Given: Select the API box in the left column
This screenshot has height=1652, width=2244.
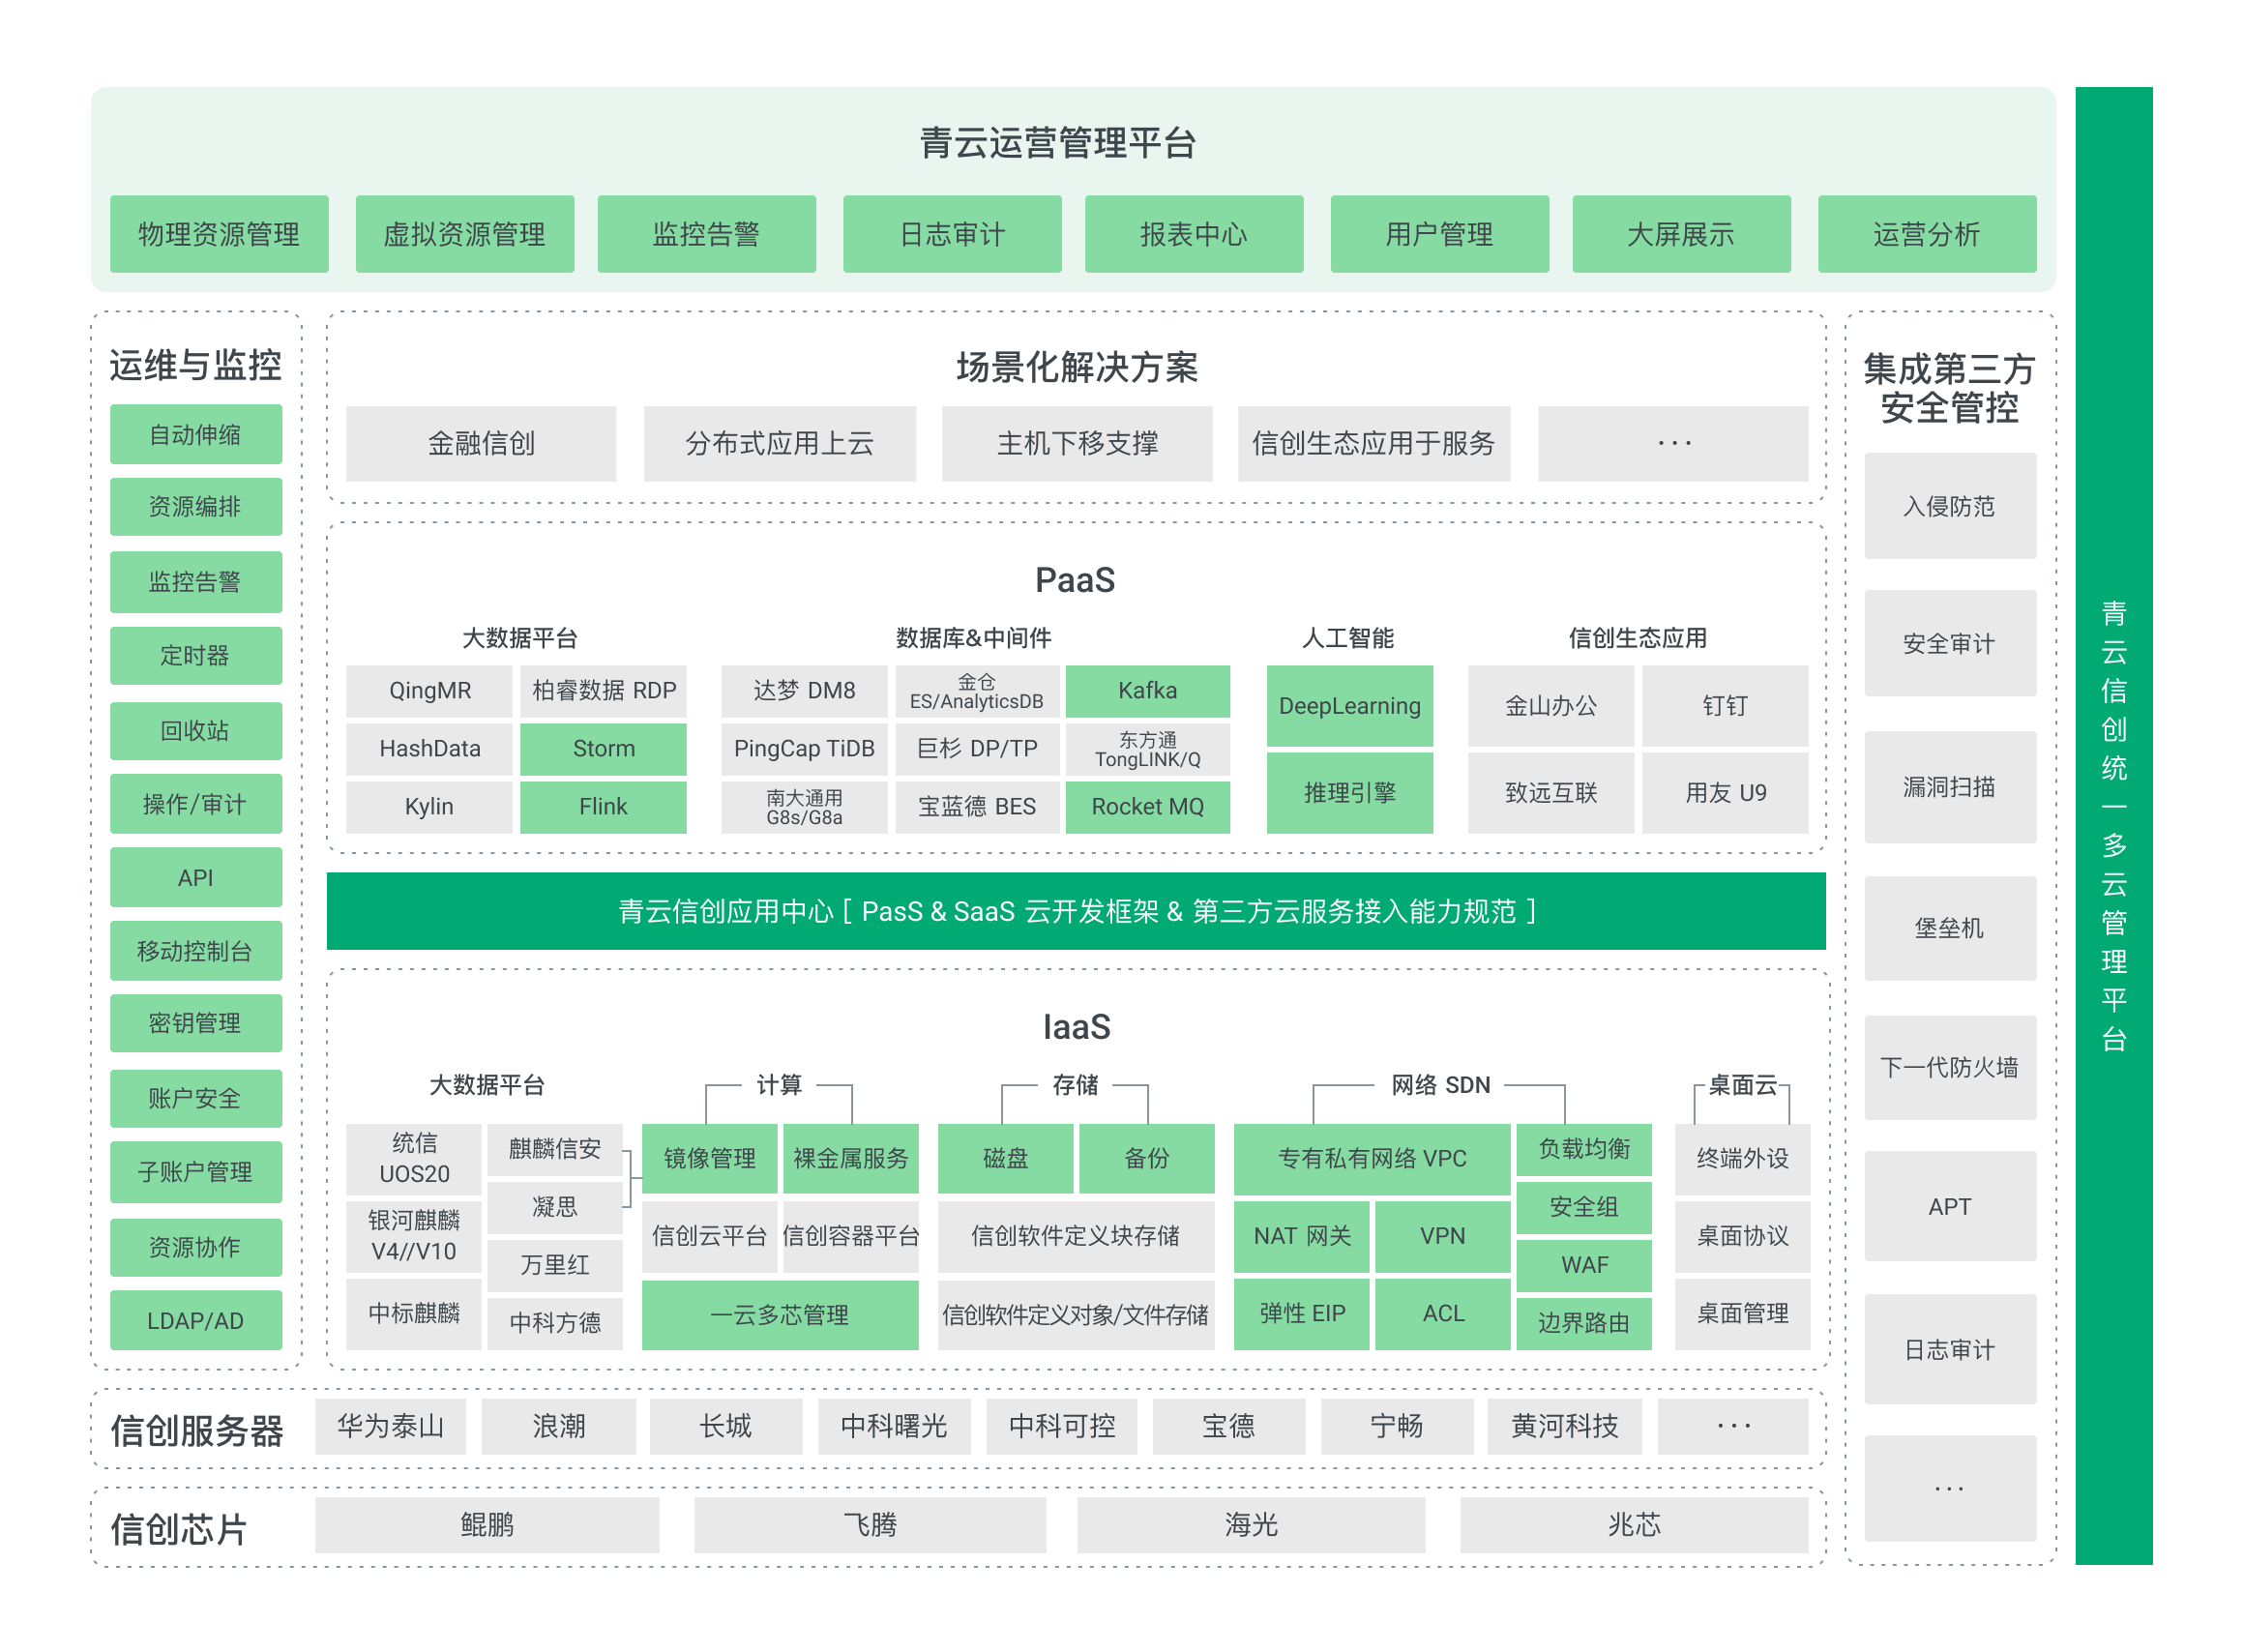Looking at the screenshot, I should (x=196, y=877).
